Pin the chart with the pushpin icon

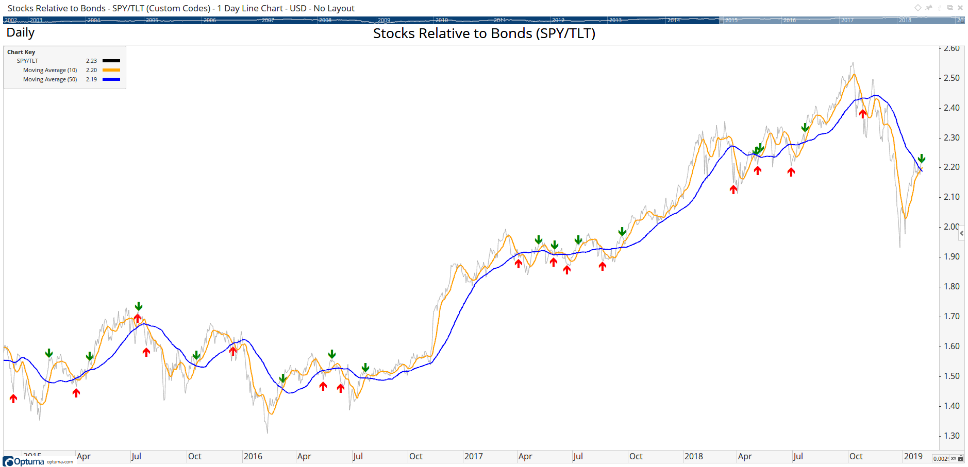point(929,8)
